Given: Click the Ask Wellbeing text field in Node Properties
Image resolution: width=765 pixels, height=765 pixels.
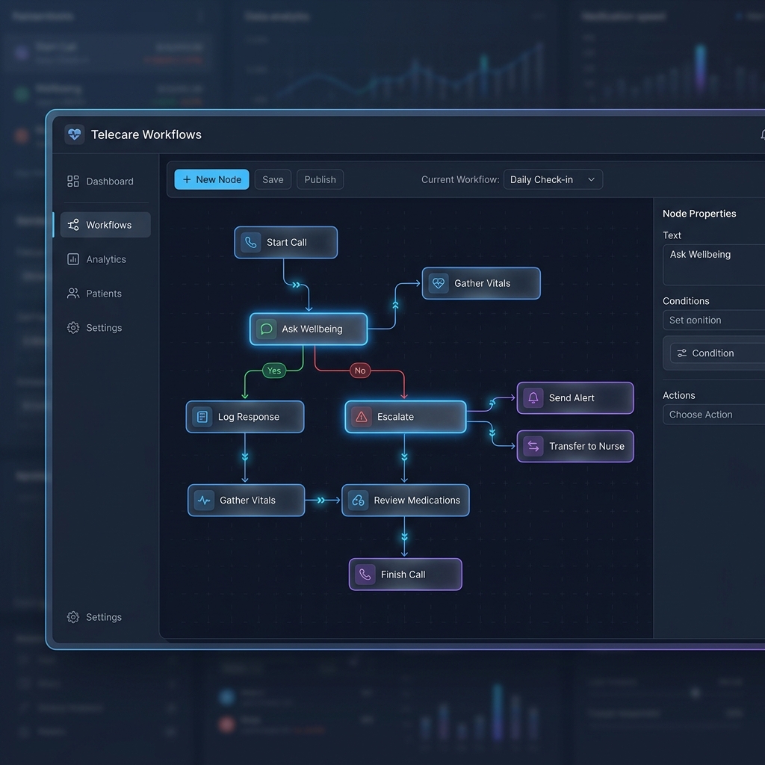Looking at the screenshot, I should click(x=713, y=264).
